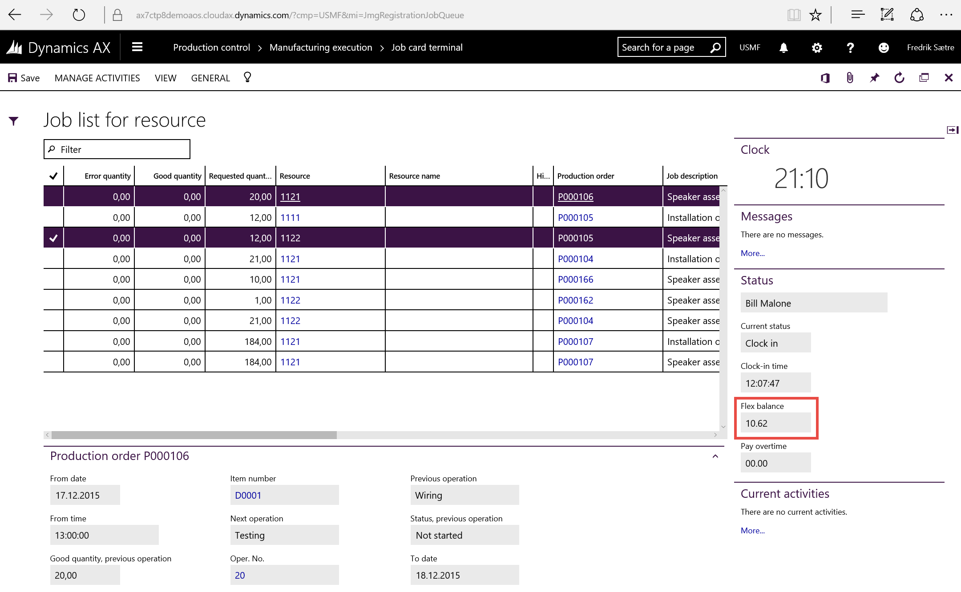The image size is (961, 592).
Task: Click More link under Messages
Action: [x=752, y=253]
